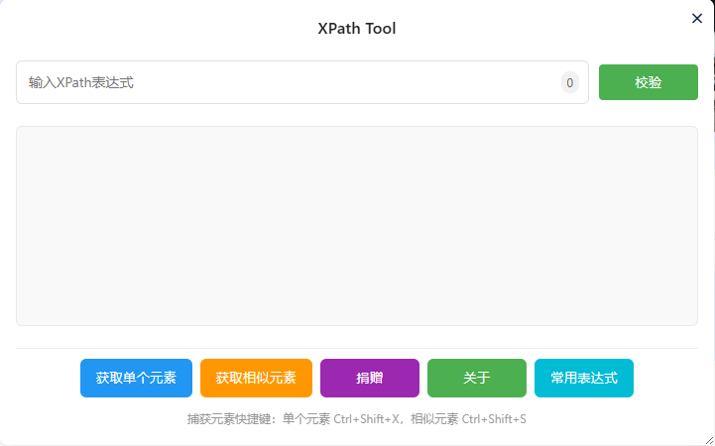Click the 单个元素 text in shortcut hint
715x446 pixels.
point(306,419)
